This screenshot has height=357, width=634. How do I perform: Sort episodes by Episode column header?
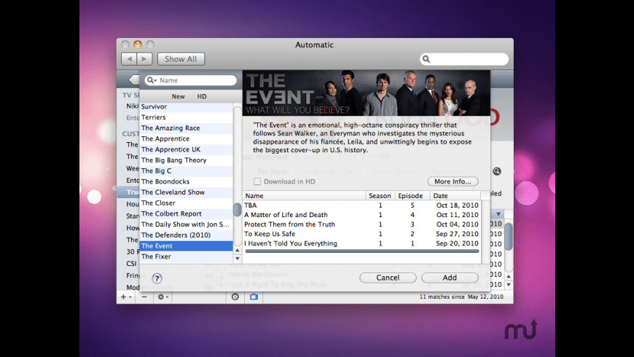coord(412,196)
